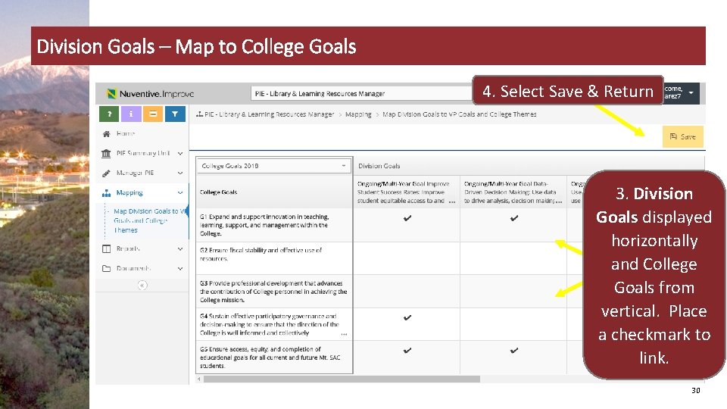Toggle G4 checkmark in first goal column
727x409 pixels.
(407, 317)
